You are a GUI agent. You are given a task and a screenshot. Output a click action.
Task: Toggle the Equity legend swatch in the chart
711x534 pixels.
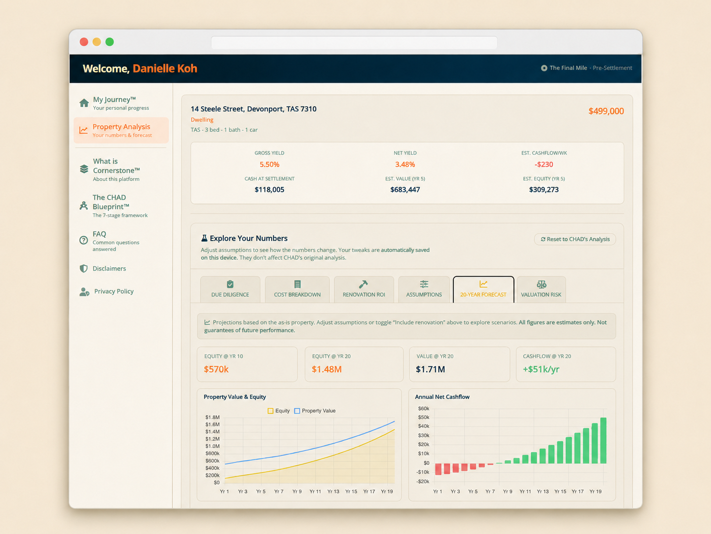pos(270,411)
